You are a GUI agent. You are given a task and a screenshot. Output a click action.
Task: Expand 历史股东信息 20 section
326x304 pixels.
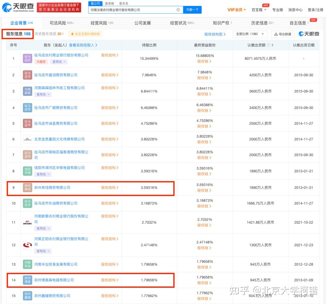click(x=49, y=34)
